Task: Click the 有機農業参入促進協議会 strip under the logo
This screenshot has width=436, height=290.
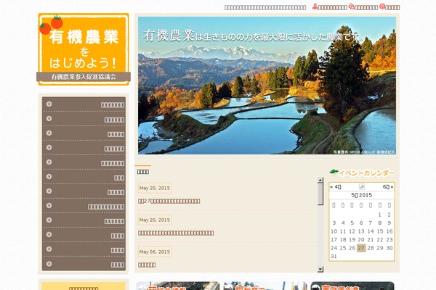Action: [84, 77]
